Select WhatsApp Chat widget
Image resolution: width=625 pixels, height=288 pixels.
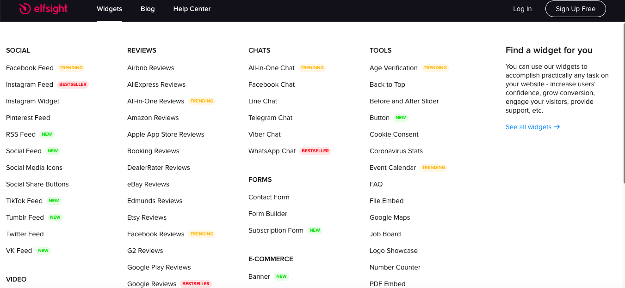pyautogui.click(x=272, y=151)
